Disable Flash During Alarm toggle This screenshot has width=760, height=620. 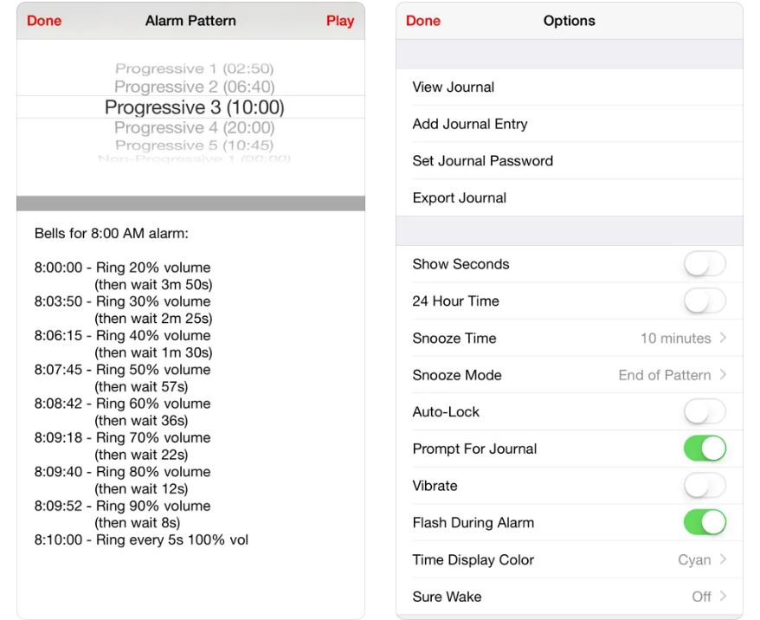tap(704, 523)
